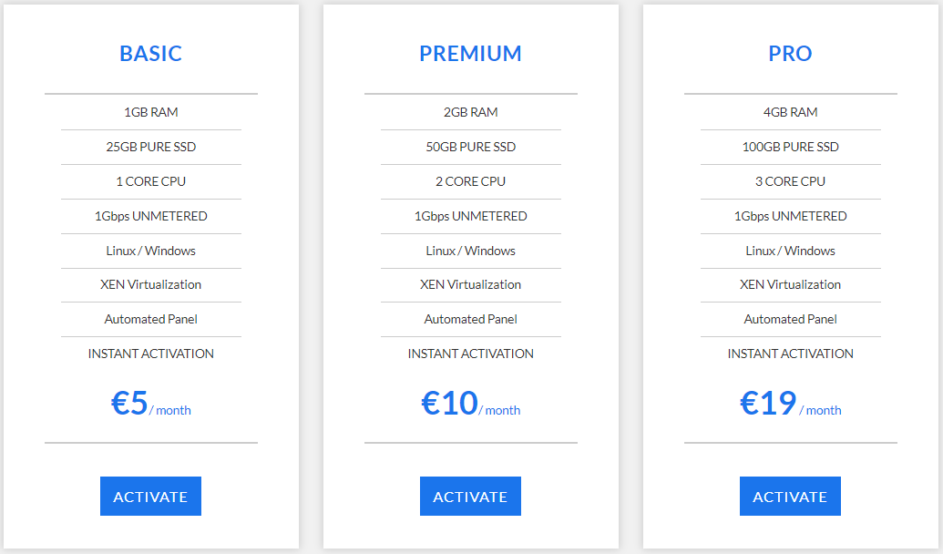Click INSTANT ACTIVATION in the Pro plan
The height and width of the screenshot is (554, 943).
tap(791, 354)
